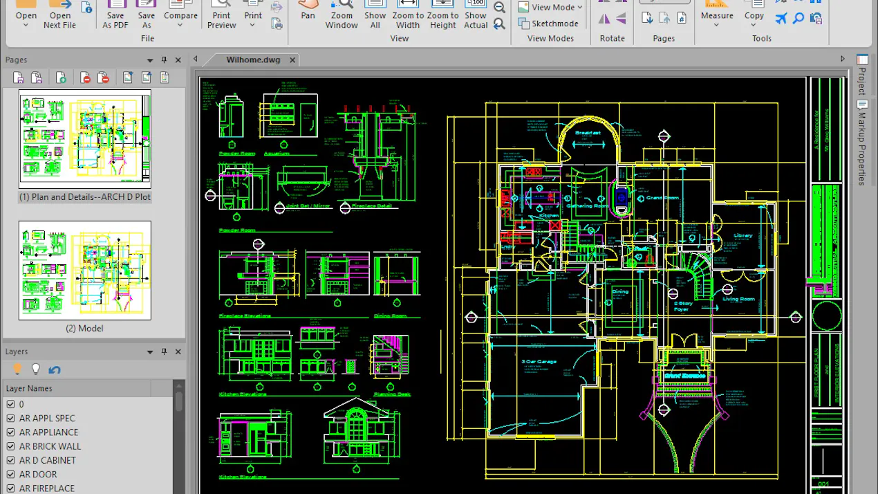Click Show Actual size
The height and width of the screenshot is (494, 878).
click(x=476, y=15)
